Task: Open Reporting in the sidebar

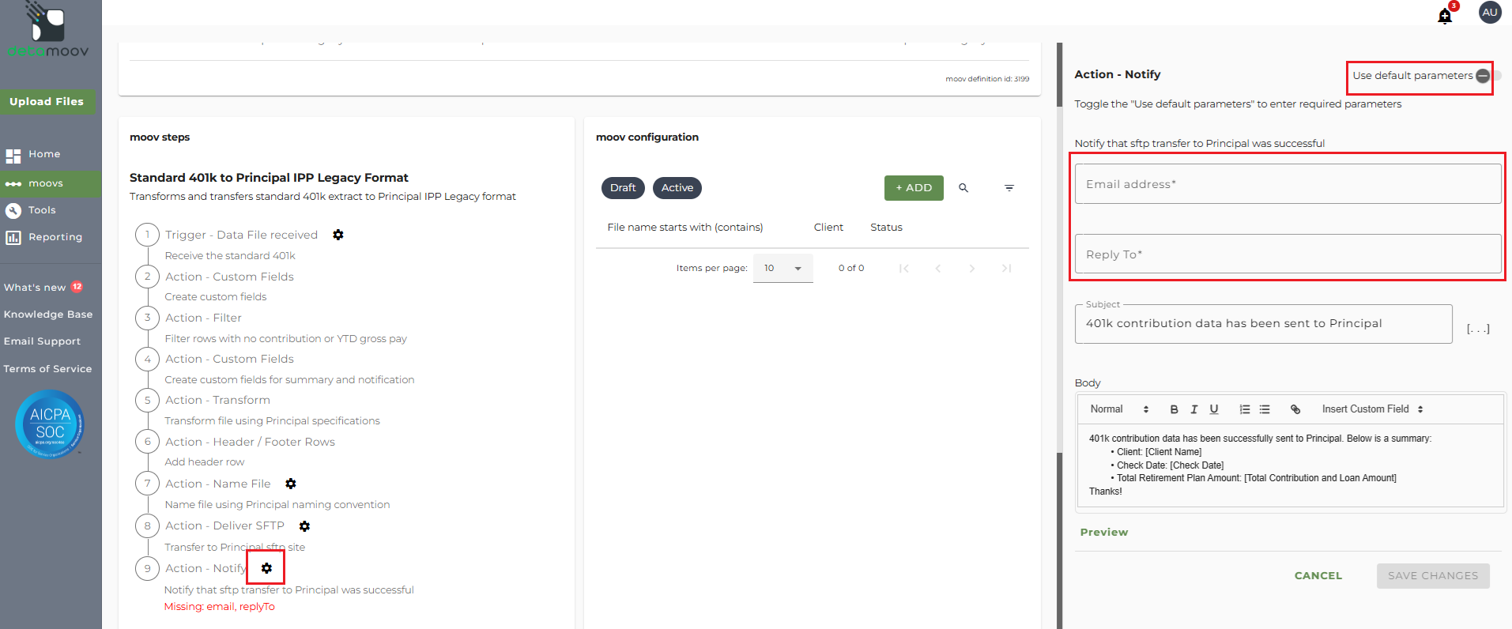Action: point(55,237)
